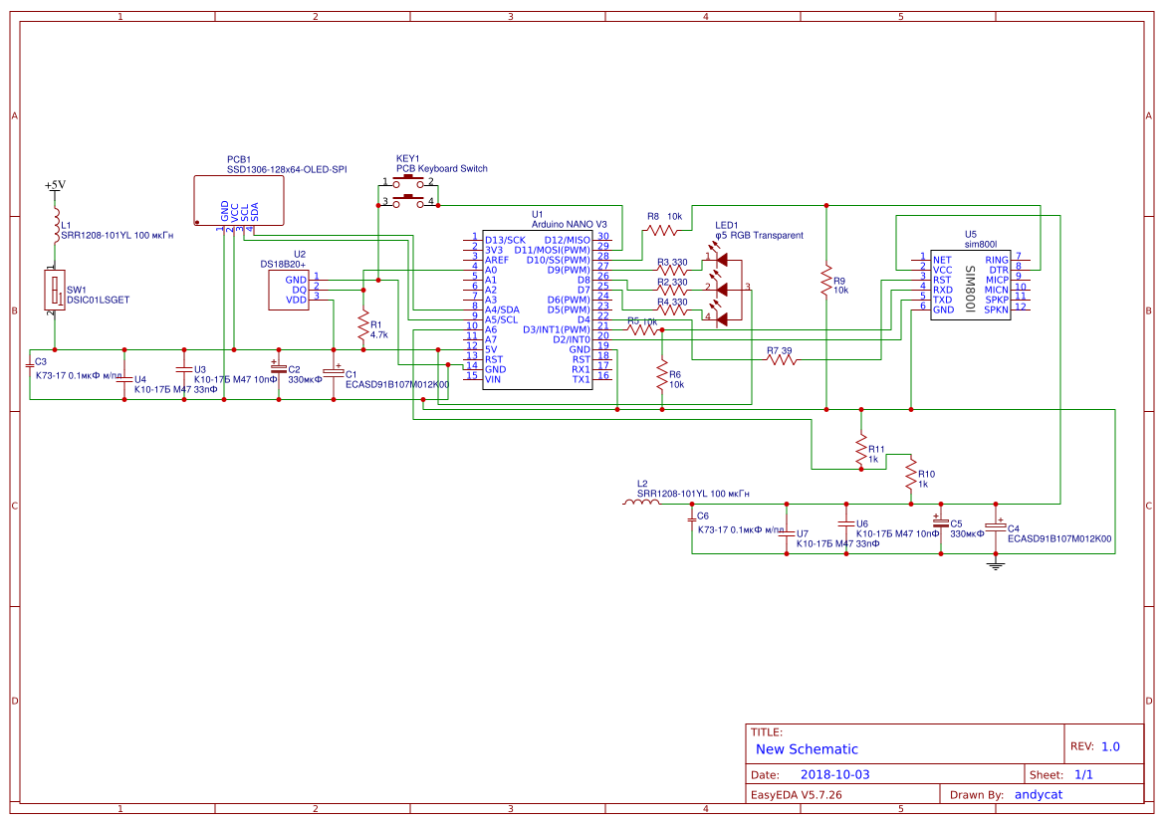
Task: Click the electrolytic capacitor C2 symbol
Action: pyautogui.click(x=281, y=370)
